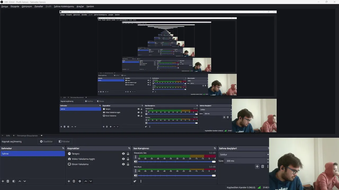Screen dimensions: 339x190
Task: Toggle the Video Yakalama Aygıtı source lock
Action: click(128, 159)
